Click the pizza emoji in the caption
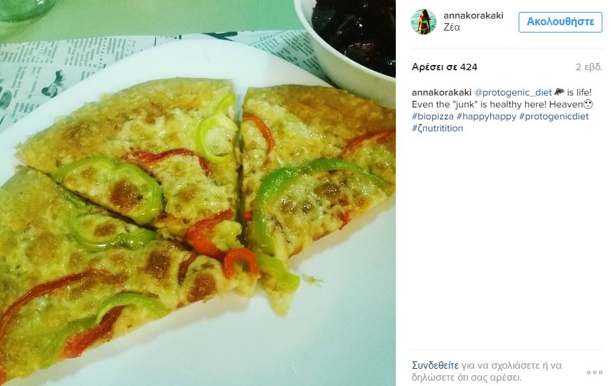This screenshot has width=611, height=386. point(559,92)
